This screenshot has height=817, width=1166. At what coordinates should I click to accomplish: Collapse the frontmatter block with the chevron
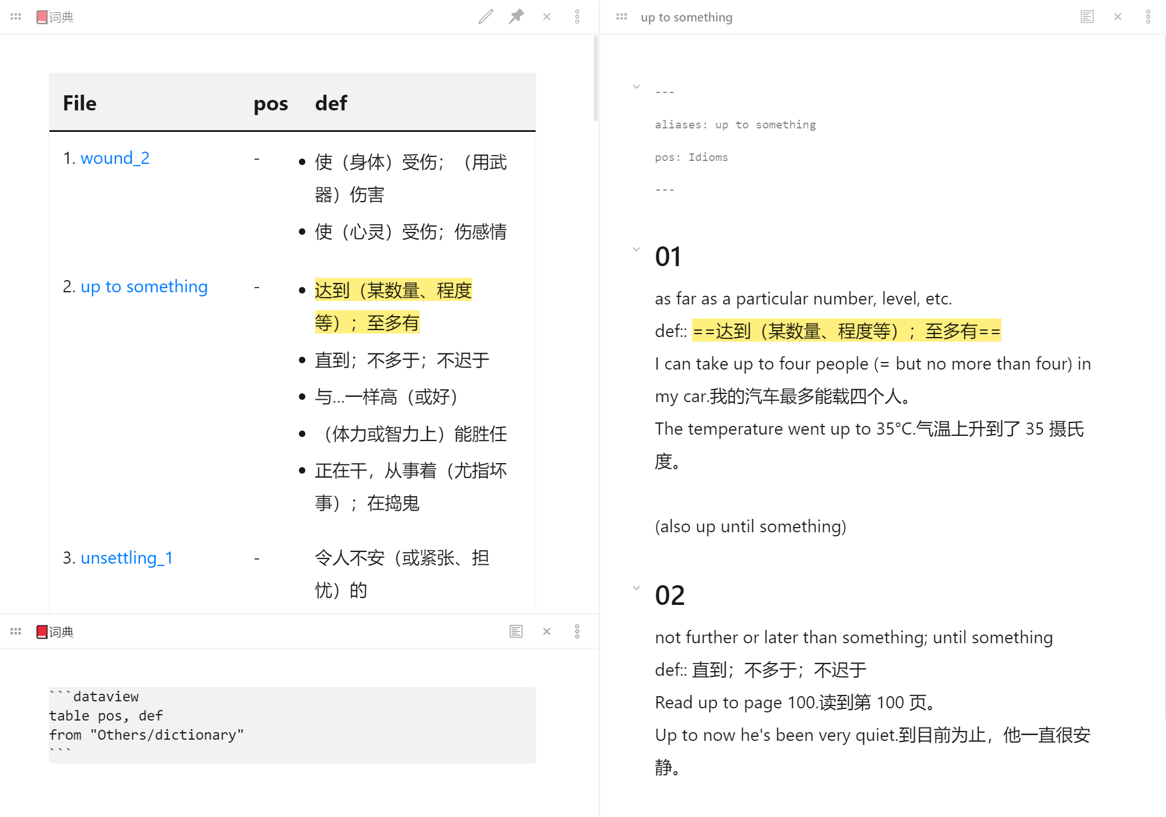coord(636,86)
